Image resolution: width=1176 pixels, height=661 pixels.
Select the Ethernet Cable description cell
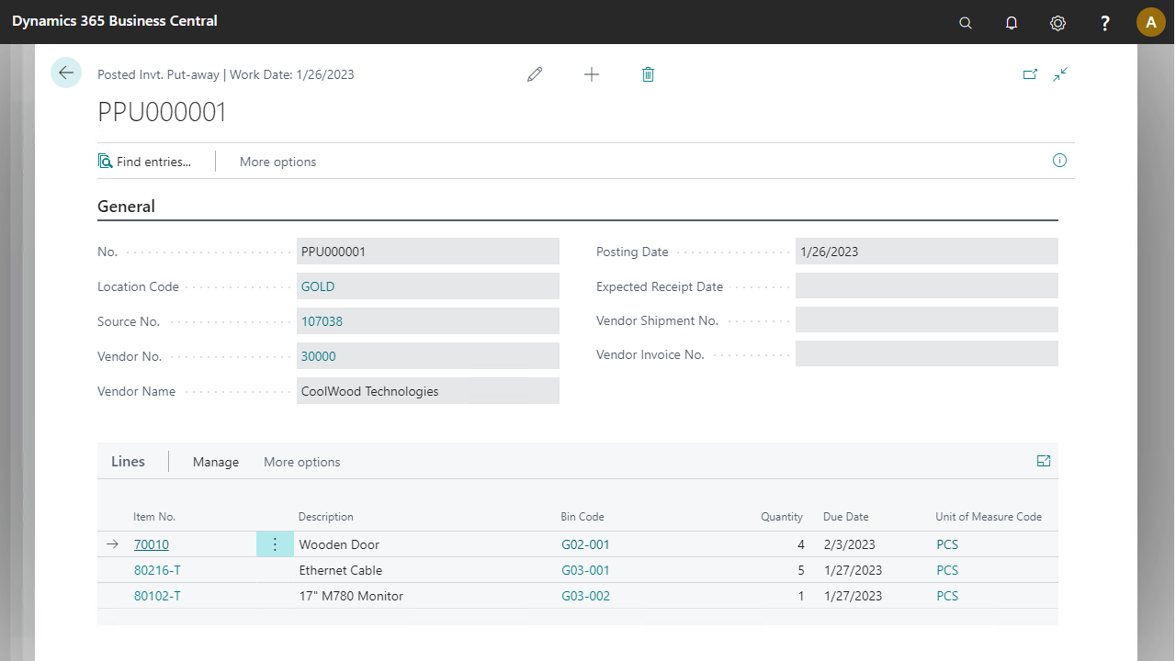341,570
